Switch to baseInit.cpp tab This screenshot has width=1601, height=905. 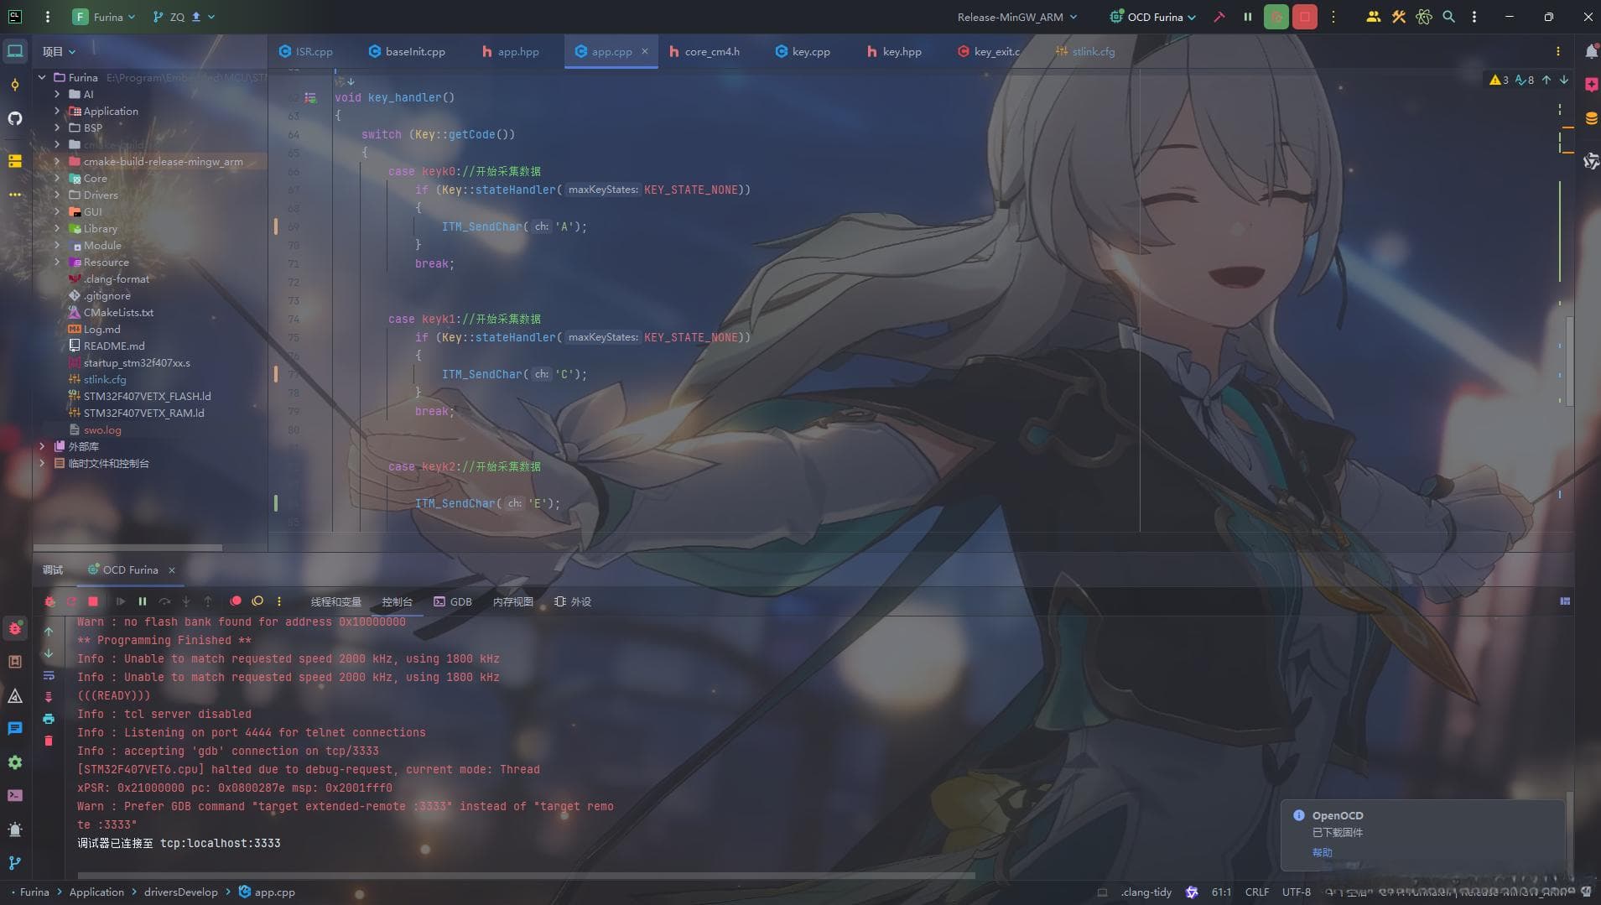point(408,51)
